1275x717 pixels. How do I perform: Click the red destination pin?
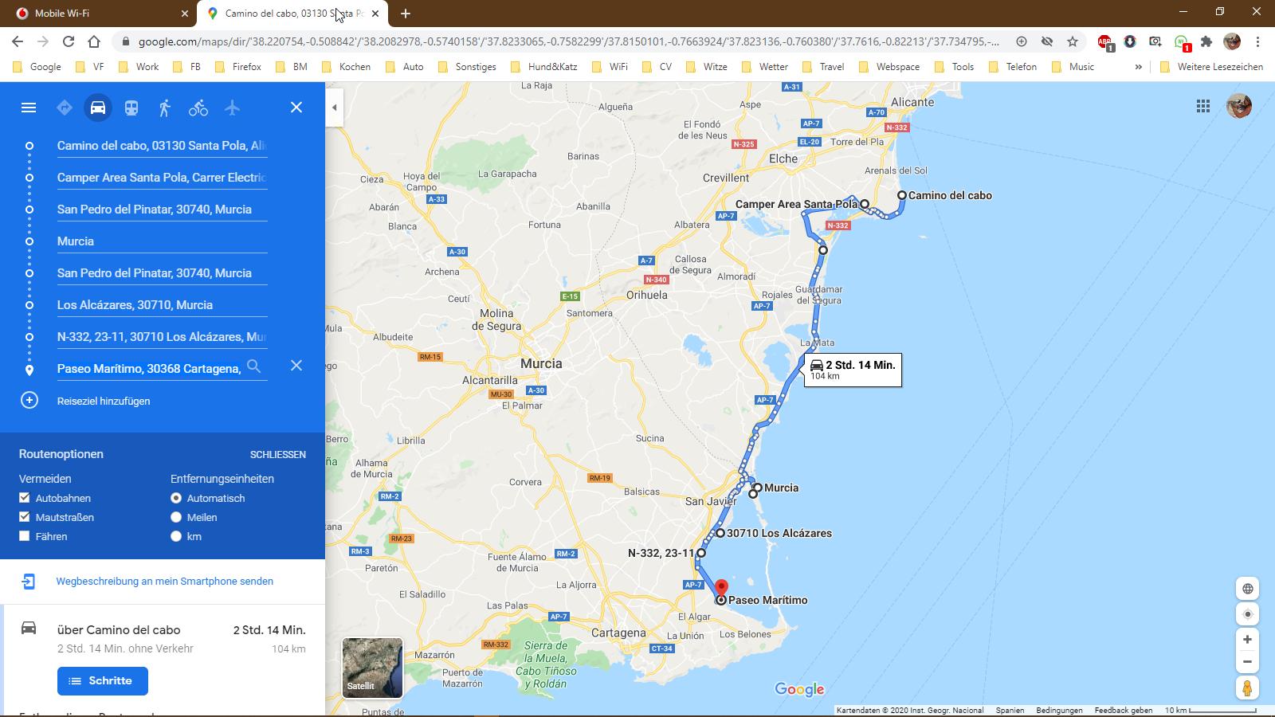tap(721, 590)
